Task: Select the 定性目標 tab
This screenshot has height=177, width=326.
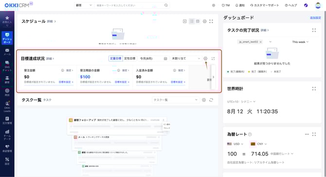Action: [130, 59]
